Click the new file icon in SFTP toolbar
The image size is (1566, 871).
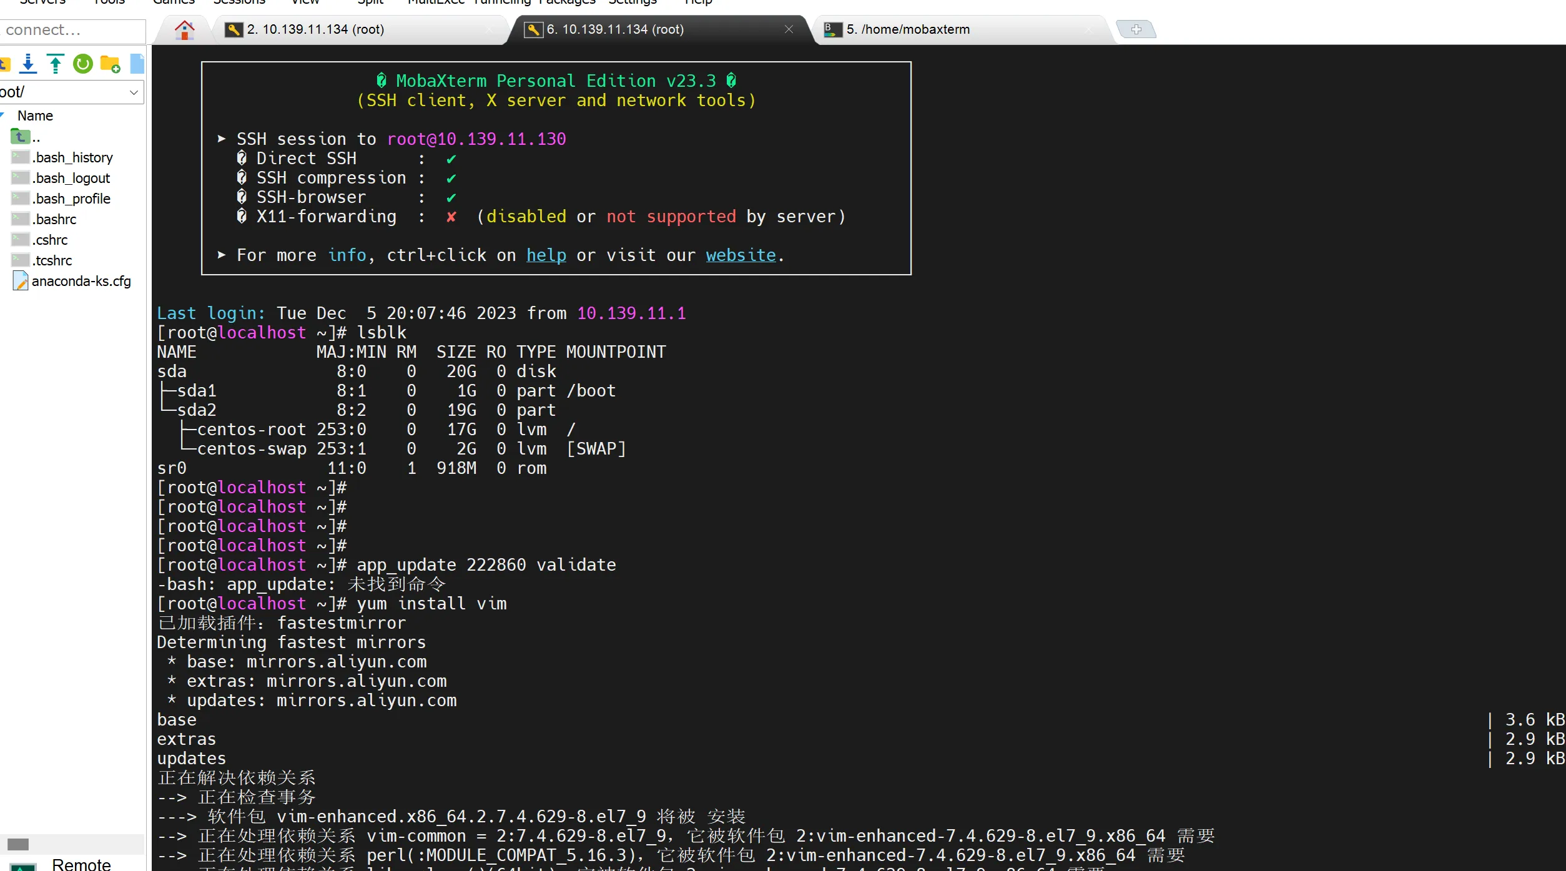click(137, 64)
